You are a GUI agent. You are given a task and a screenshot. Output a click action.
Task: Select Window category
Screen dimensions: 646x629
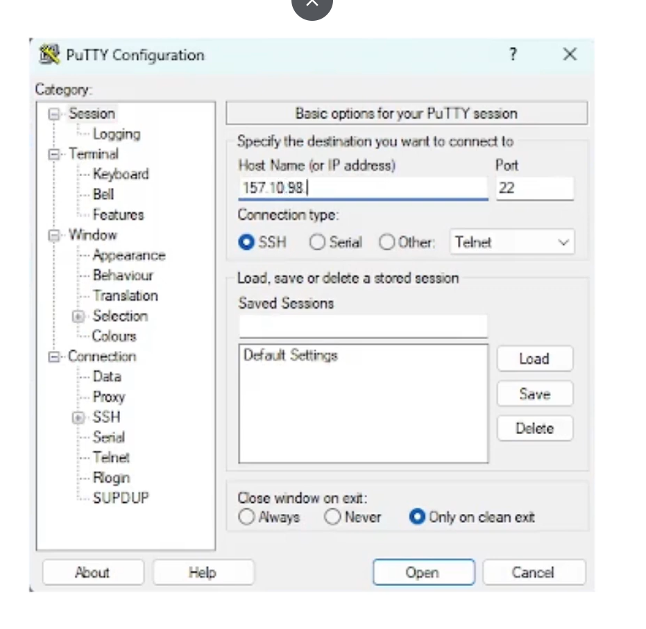coord(93,235)
